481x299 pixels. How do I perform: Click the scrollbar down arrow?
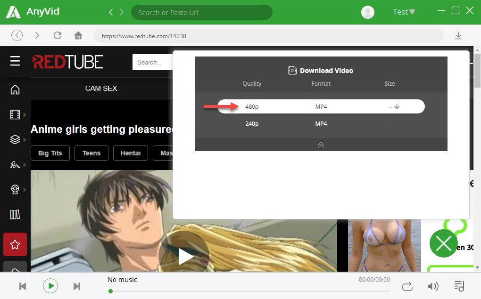477,267
